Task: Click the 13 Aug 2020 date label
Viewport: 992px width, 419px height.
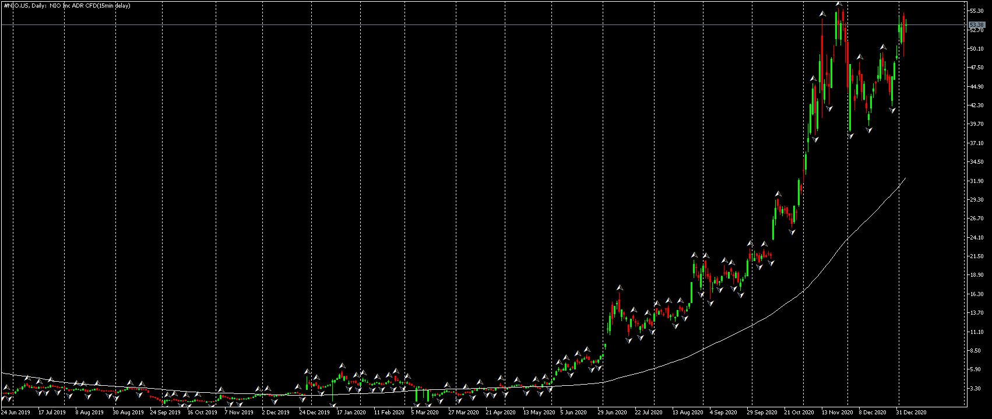Action: [688, 413]
